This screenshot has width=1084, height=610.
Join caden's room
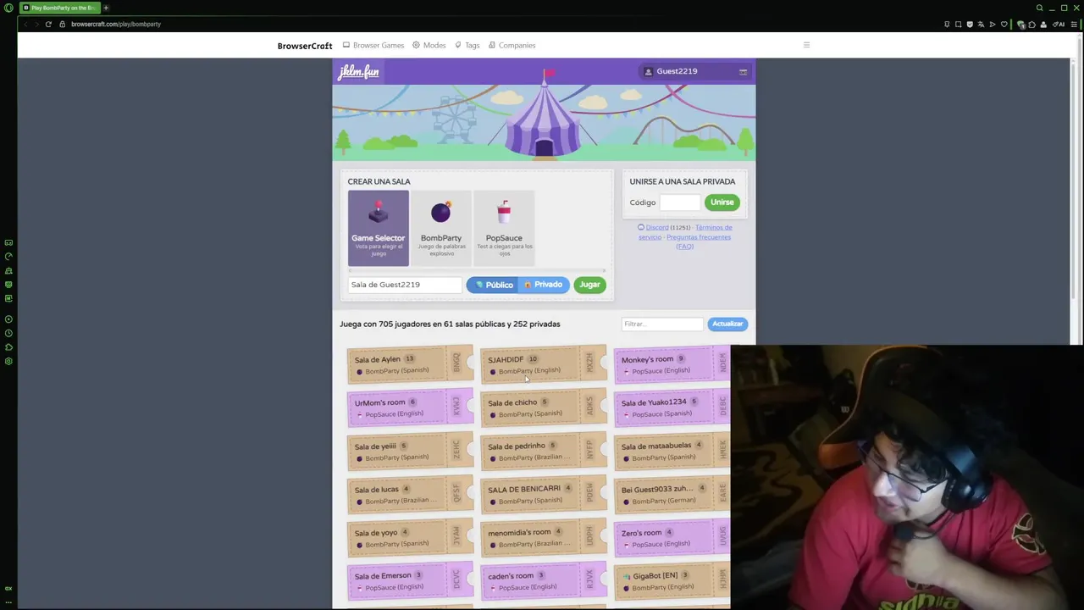tap(544, 581)
